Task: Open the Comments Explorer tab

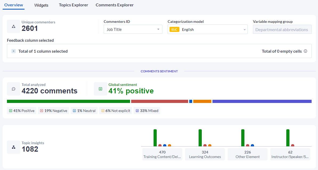Action: tap(115, 5)
